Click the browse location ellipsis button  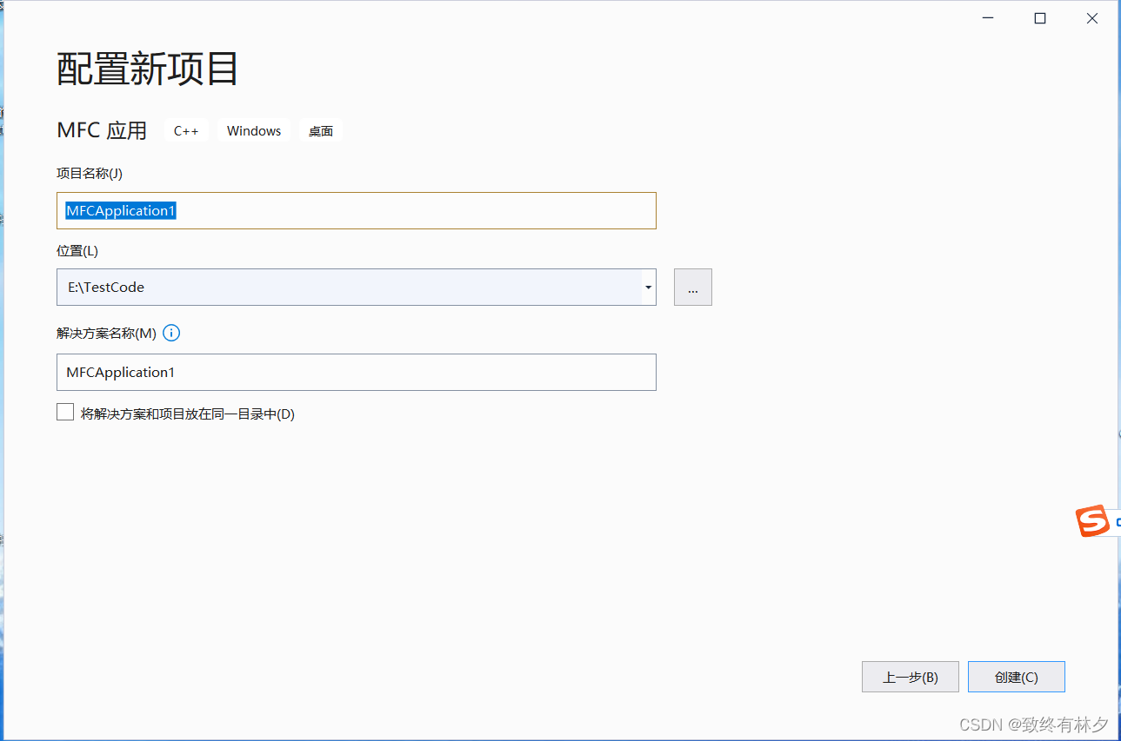click(693, 287)
